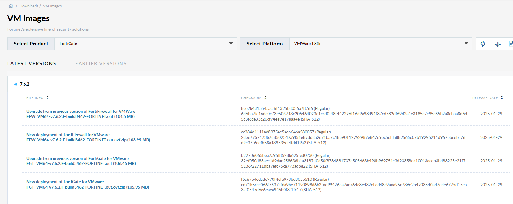The image size is (513, 204).
Task: Click release date of FortiGate upgrade row
Action: pyautogui.click(x=491, y=161)
